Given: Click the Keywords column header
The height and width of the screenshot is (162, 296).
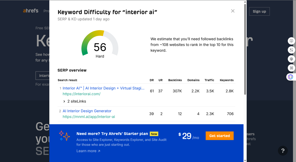Looking at the screenshot, I should pyautogui.click(x=227, y=80).
